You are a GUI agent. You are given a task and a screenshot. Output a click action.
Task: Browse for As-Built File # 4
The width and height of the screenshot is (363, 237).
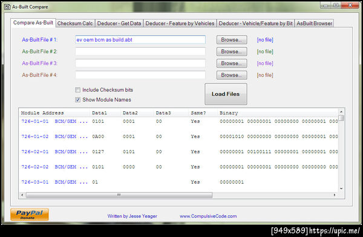point(232,75)
